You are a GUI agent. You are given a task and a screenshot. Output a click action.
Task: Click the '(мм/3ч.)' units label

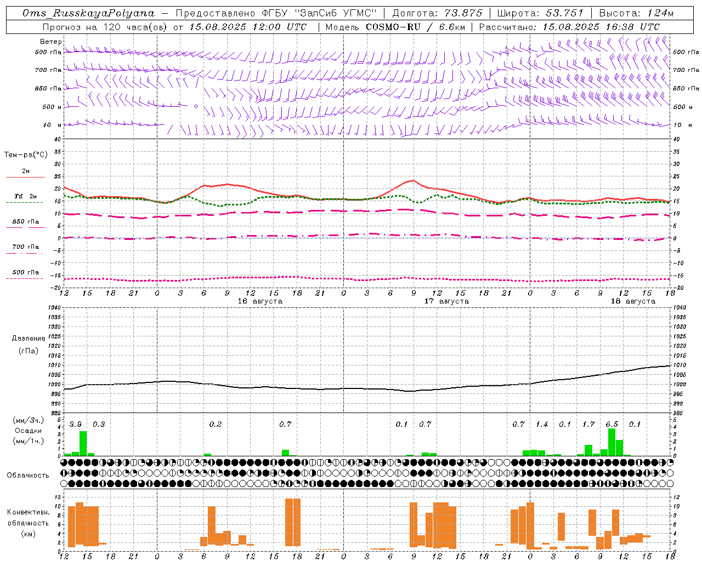[29, 421]
